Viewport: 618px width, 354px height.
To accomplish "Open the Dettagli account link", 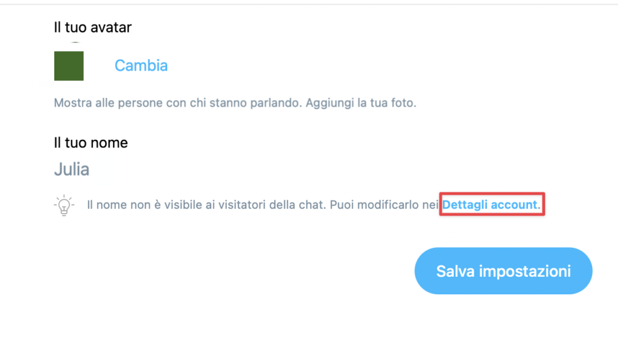I will tap(490, 205).
